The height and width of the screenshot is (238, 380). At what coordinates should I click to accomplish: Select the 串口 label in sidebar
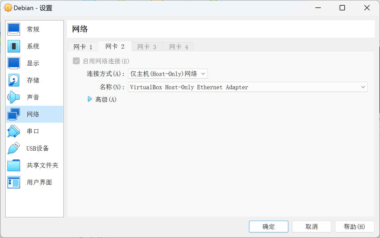(33, 131)
